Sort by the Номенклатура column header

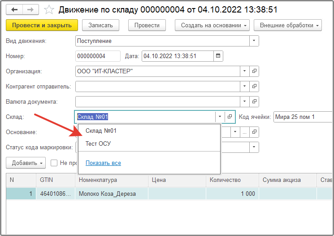point(111,180)
